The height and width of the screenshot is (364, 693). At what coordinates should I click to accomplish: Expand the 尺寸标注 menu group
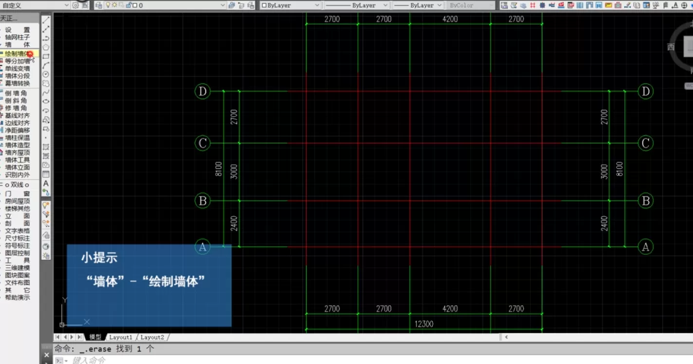pyautogui.click(x=18, y=238)
